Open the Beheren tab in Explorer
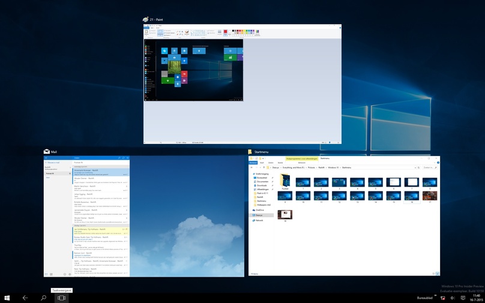The image size is (485, 303). click(x=302, y=163)
